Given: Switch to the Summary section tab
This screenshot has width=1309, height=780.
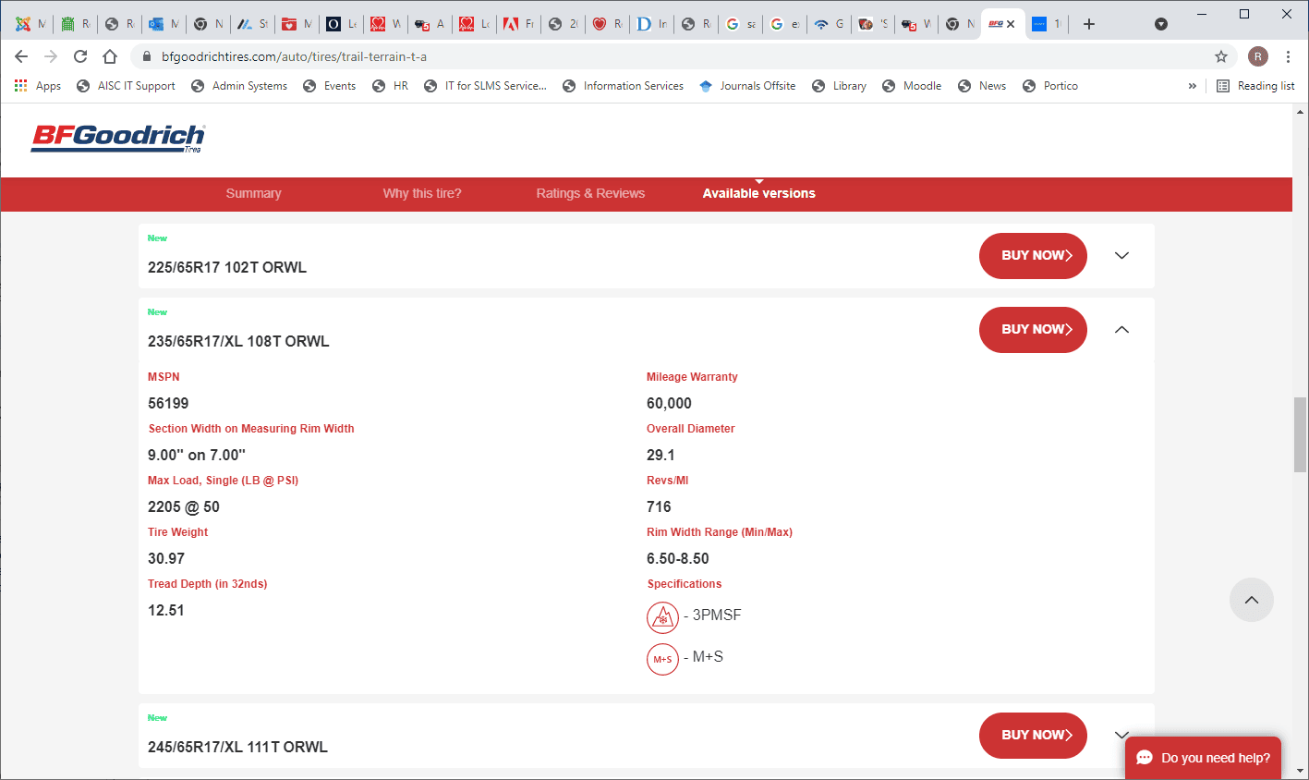Looking at the screenshot, I should point(253,193).
